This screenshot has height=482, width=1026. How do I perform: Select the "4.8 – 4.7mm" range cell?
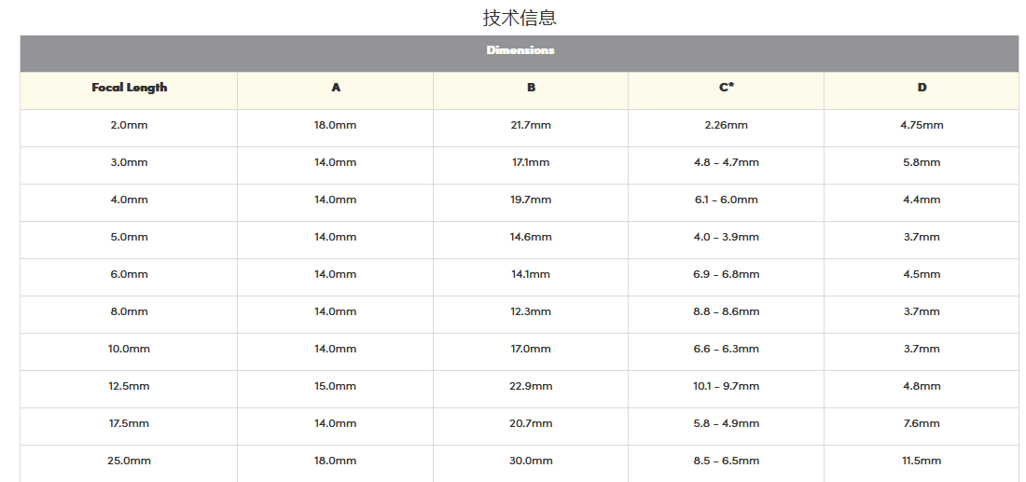coord(726,162)
